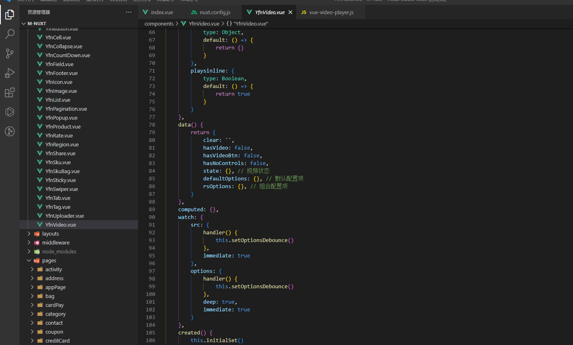Open the Extensions view icon
573x345 pixels.
pyautogui.click(x=10, y=92)
